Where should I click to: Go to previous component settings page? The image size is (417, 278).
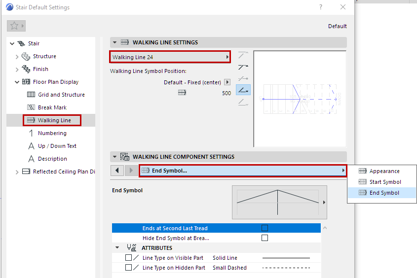coord(117,171)
